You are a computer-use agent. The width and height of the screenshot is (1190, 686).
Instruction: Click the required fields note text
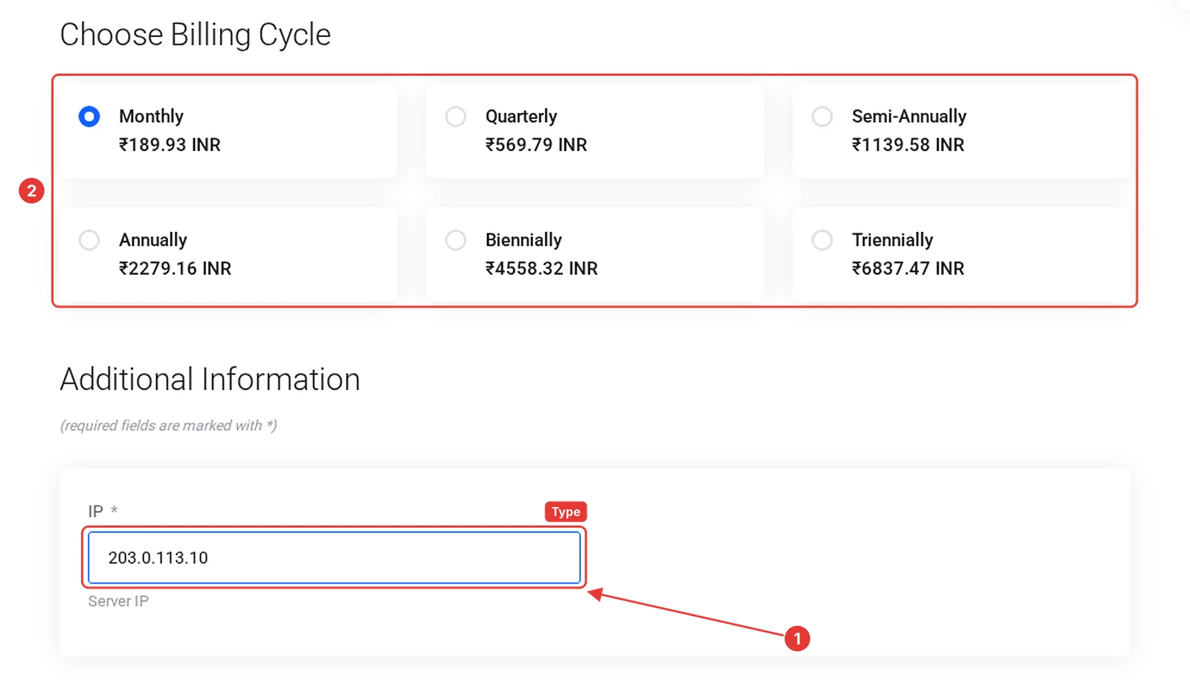(x=169, y=426)
